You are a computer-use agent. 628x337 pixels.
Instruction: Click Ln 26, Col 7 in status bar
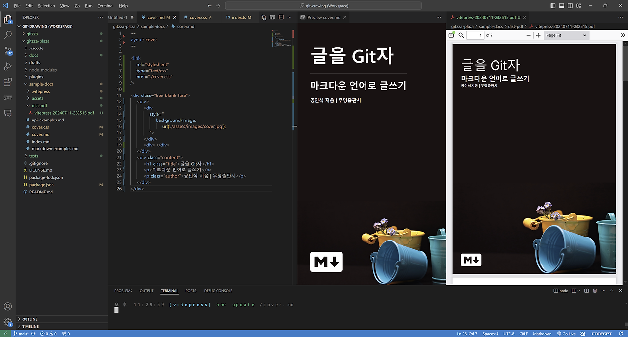pyautogui.click(x=467, y=334)
